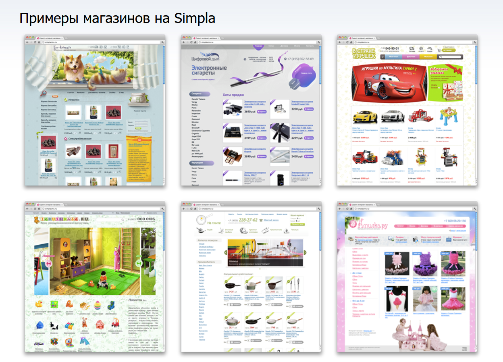Click the IGRUSHKA66.RU teddy bear logo
Screen dimensions: 503x362
click(62, 219)
